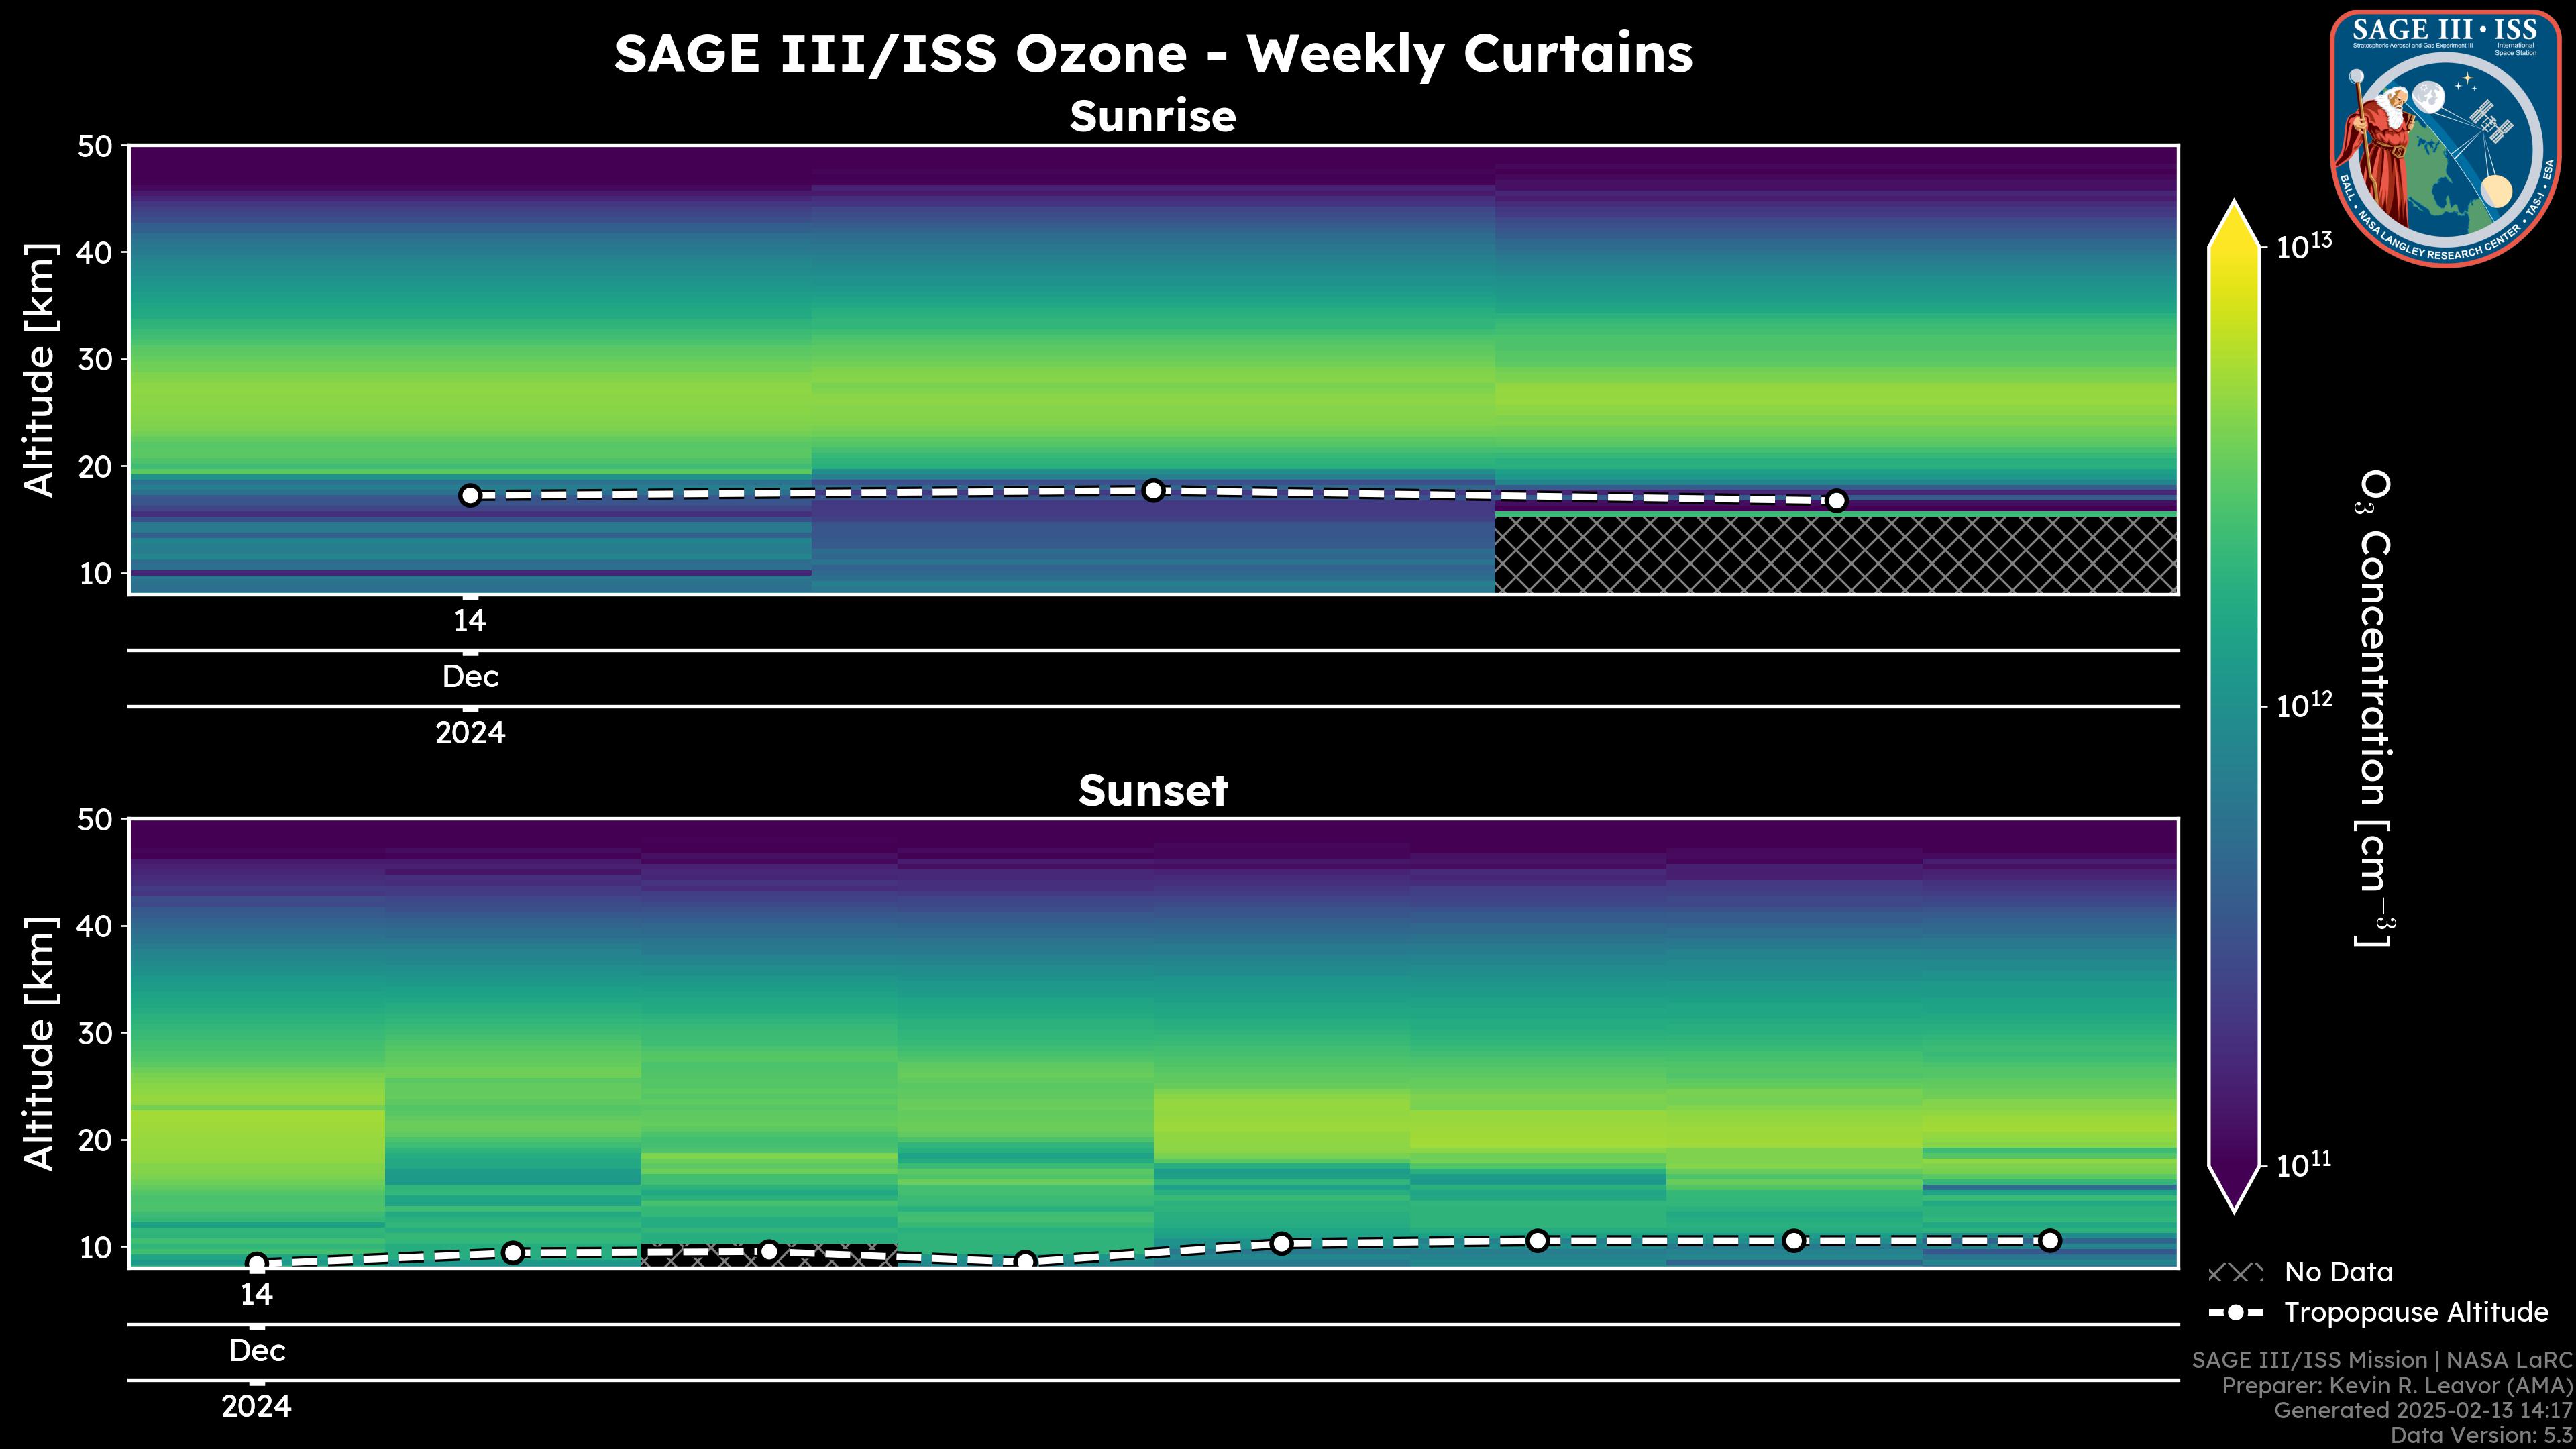Click the No Data hatch legend icon
This screenshot has width=2576, height=1449.
coord(2235,1273)
